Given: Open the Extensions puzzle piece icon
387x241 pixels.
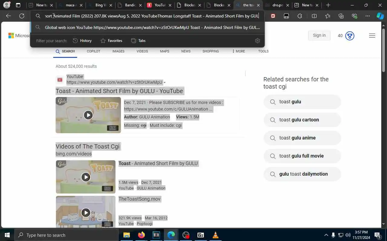Looking at the screenshot, I should click(300, 16).
